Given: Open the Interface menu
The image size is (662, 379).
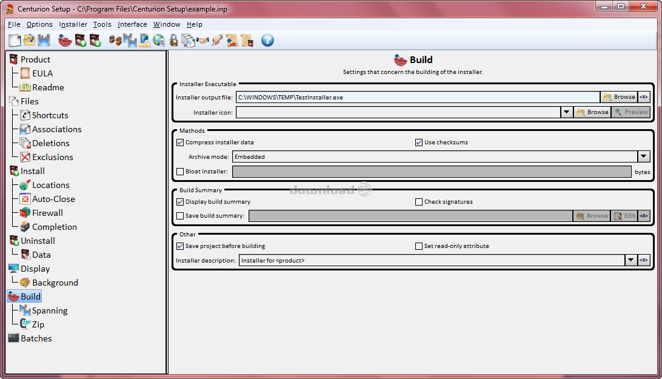Looking at the screenshot, I should click(x=132, y=24).
